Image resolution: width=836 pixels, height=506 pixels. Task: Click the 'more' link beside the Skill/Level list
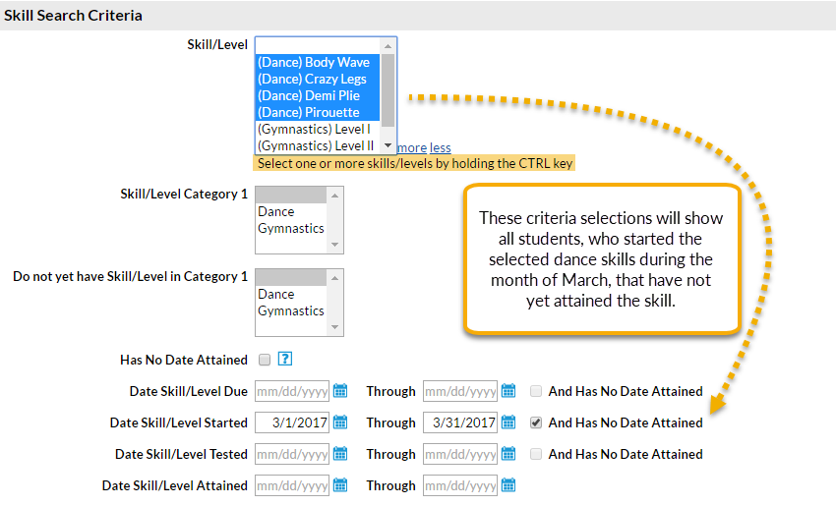412,147
